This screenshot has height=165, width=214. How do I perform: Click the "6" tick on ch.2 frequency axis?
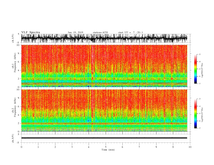point(19,106)
